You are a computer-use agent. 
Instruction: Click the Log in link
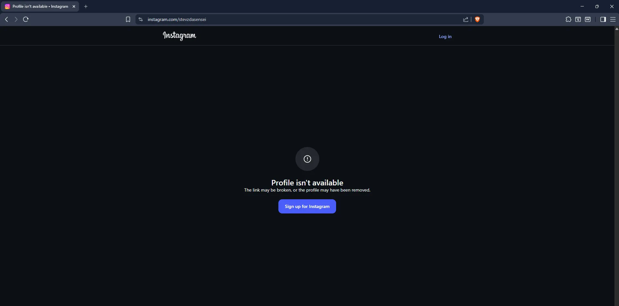[x=445, y=36]
